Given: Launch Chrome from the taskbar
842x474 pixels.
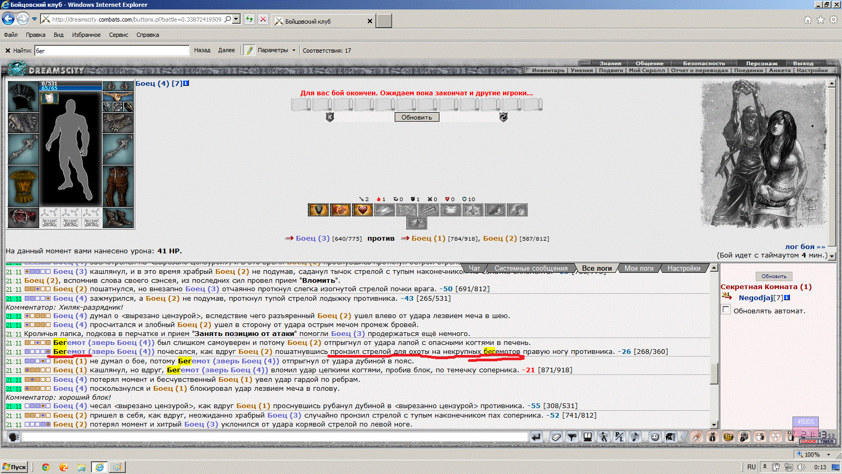Looking at the screenshot, I should click(46, 467).
